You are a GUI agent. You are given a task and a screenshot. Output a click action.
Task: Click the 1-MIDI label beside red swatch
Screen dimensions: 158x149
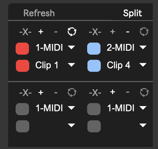point(49,47)
